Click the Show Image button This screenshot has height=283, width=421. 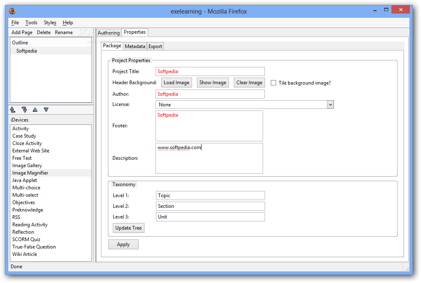click(213, 83)
